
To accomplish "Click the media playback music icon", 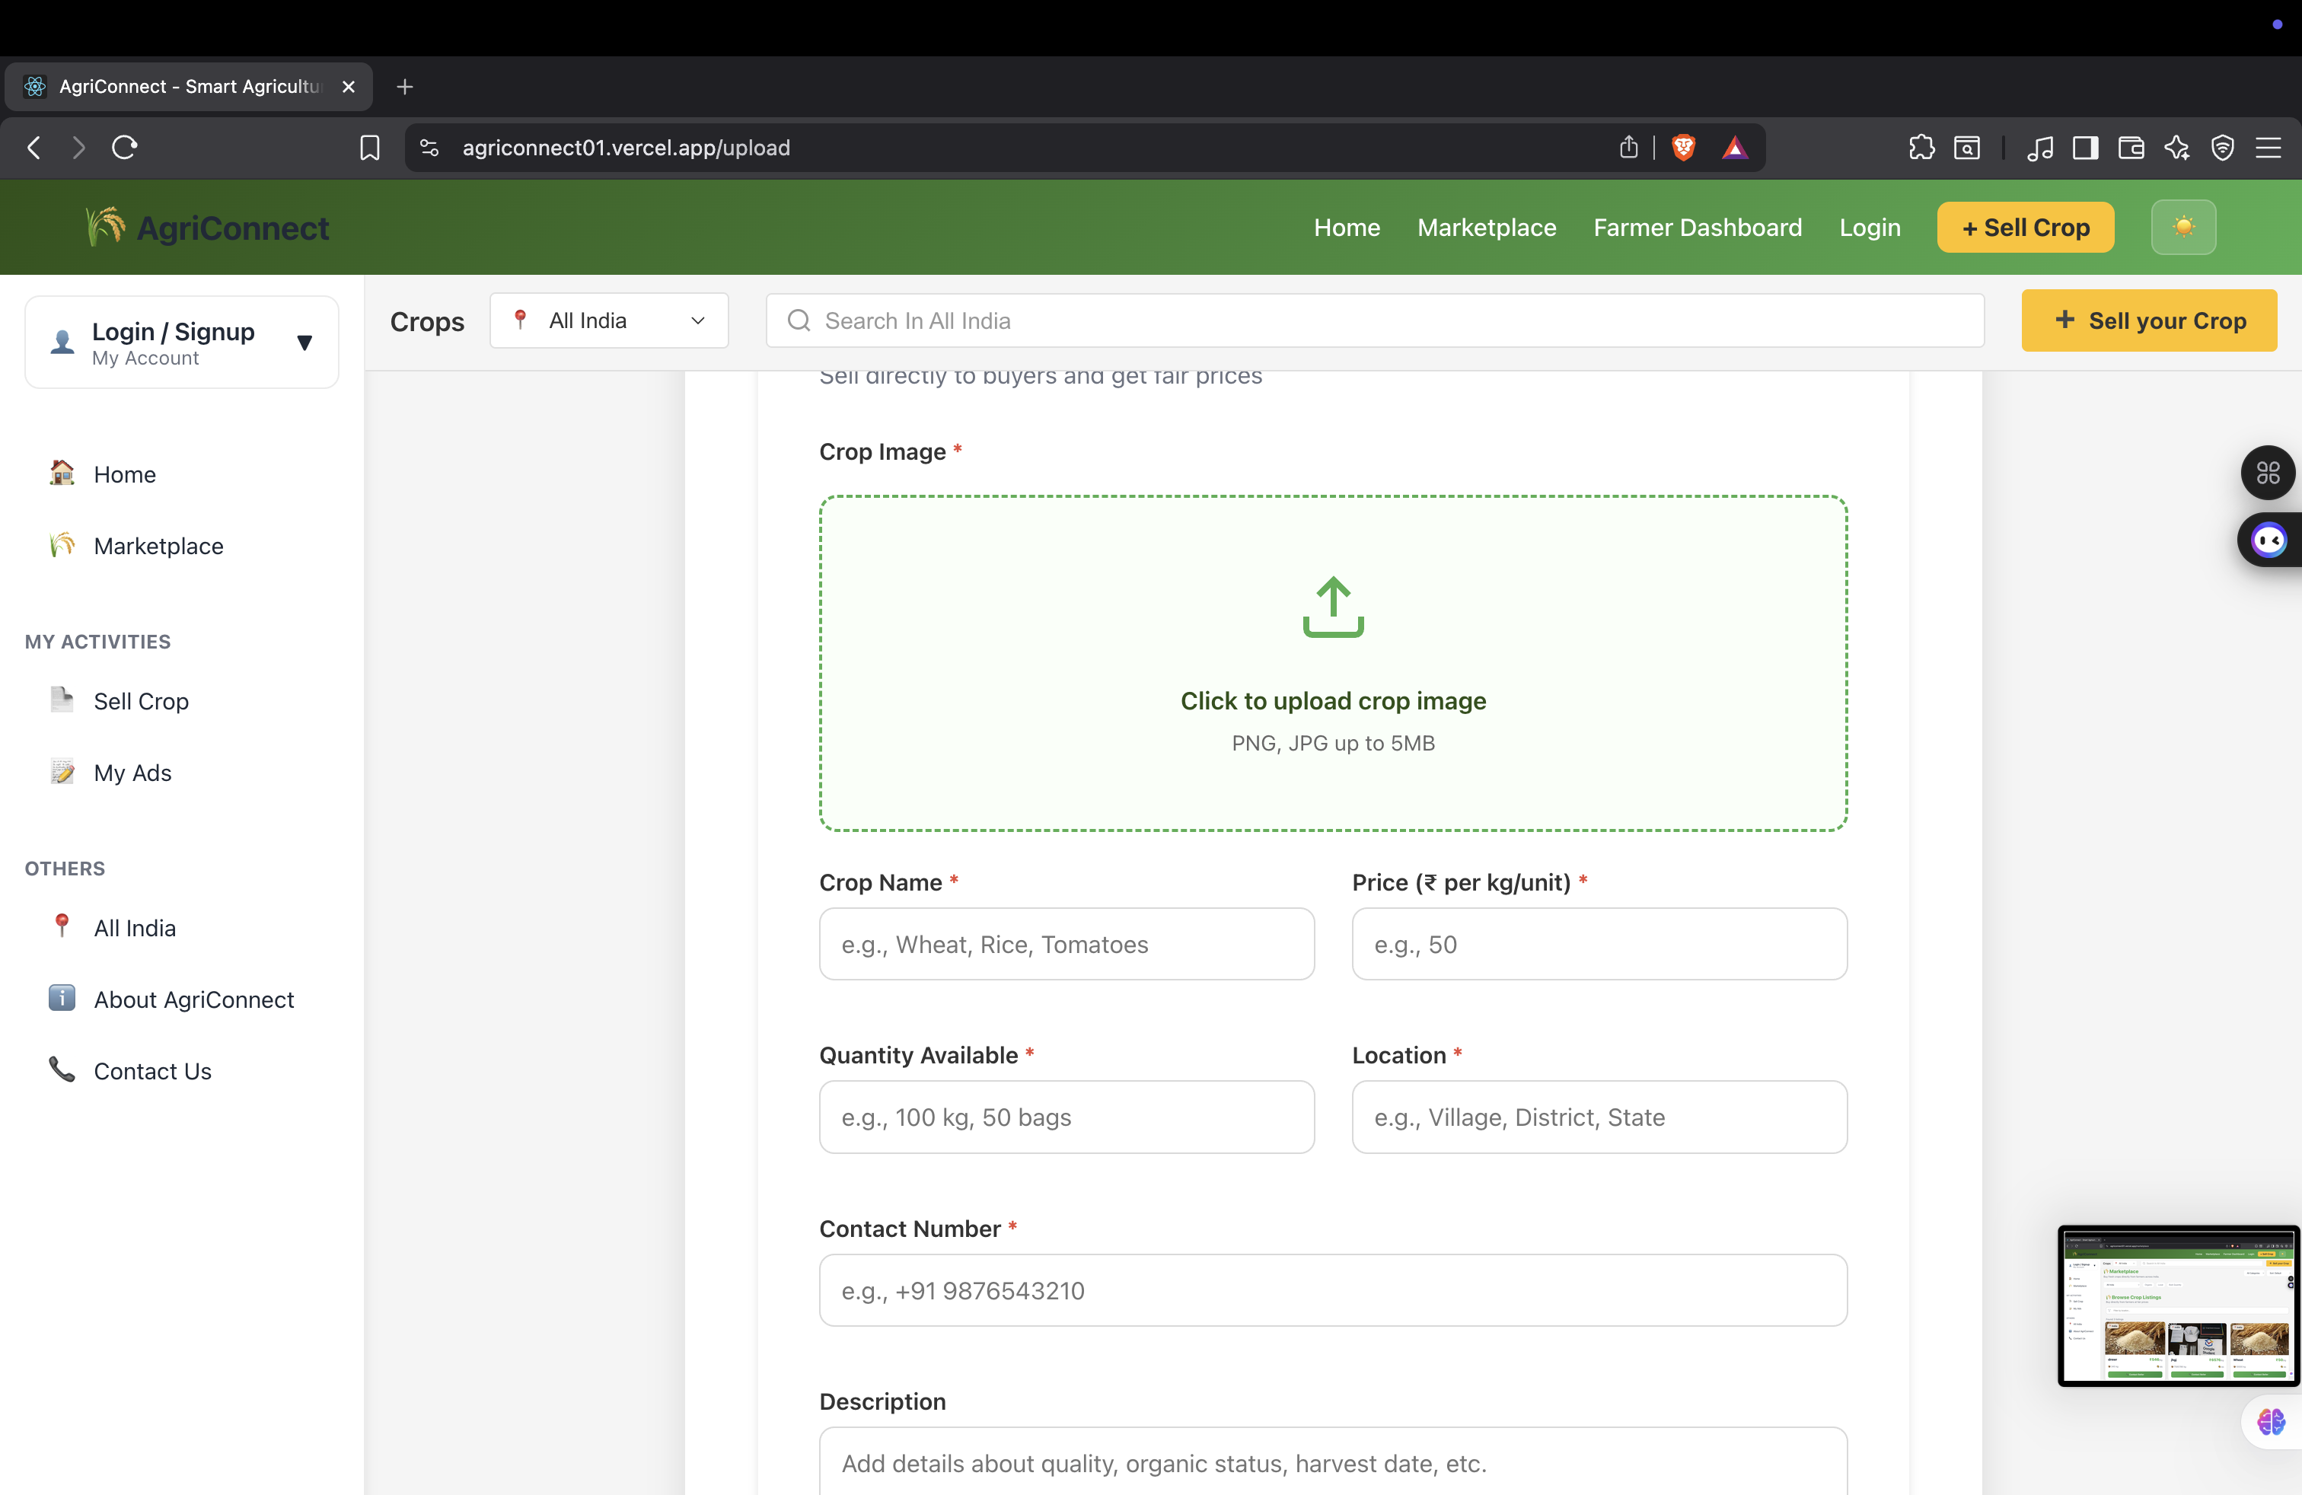I will click(x=2040, y=147).
